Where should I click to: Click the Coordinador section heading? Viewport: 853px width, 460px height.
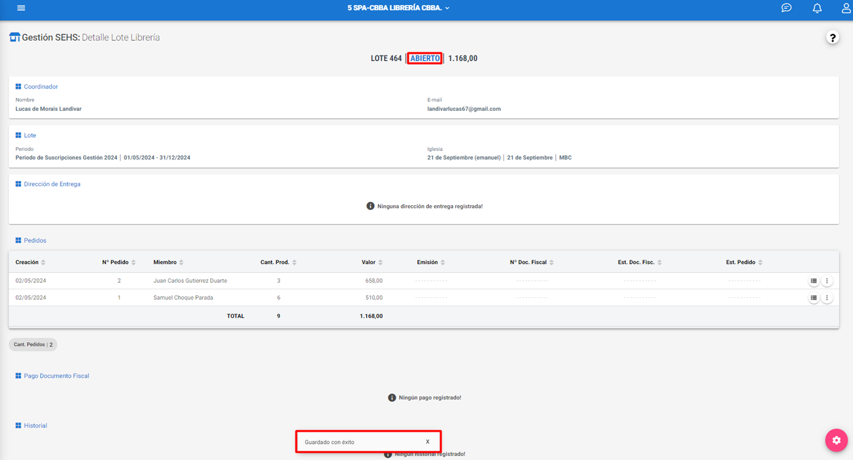click(x=40, y=86)
